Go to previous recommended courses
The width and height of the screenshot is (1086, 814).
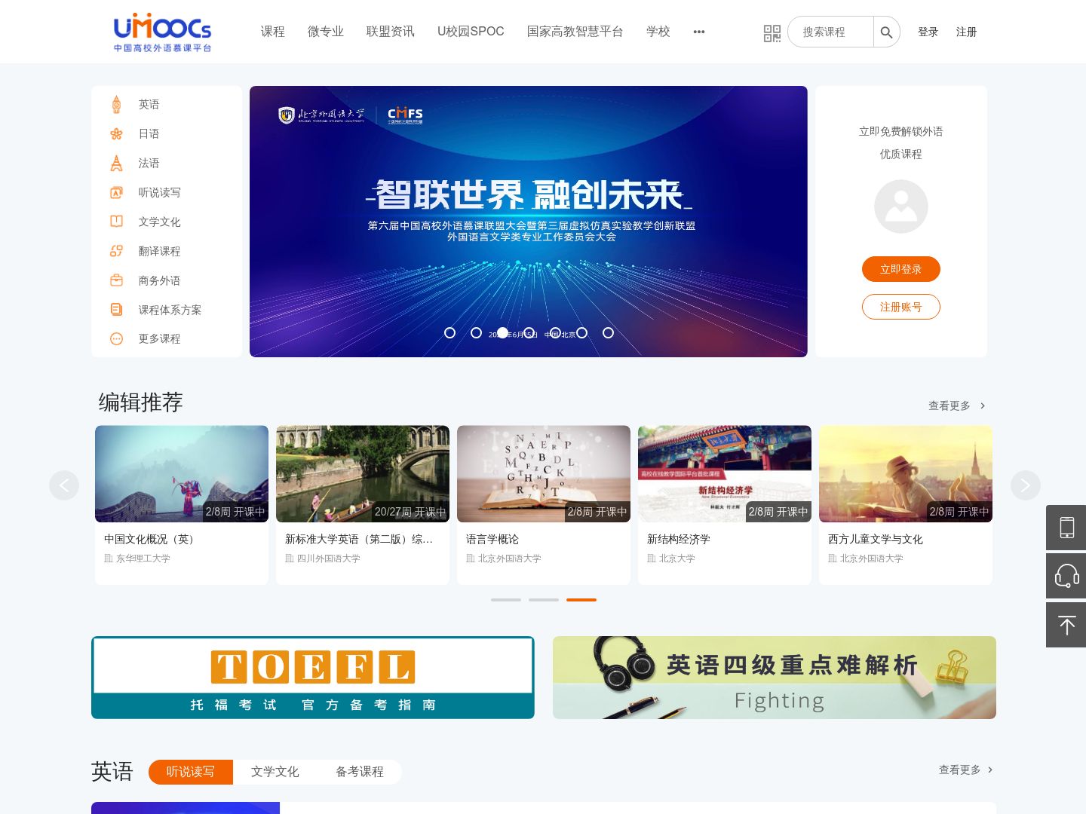[x=64, y=485]
